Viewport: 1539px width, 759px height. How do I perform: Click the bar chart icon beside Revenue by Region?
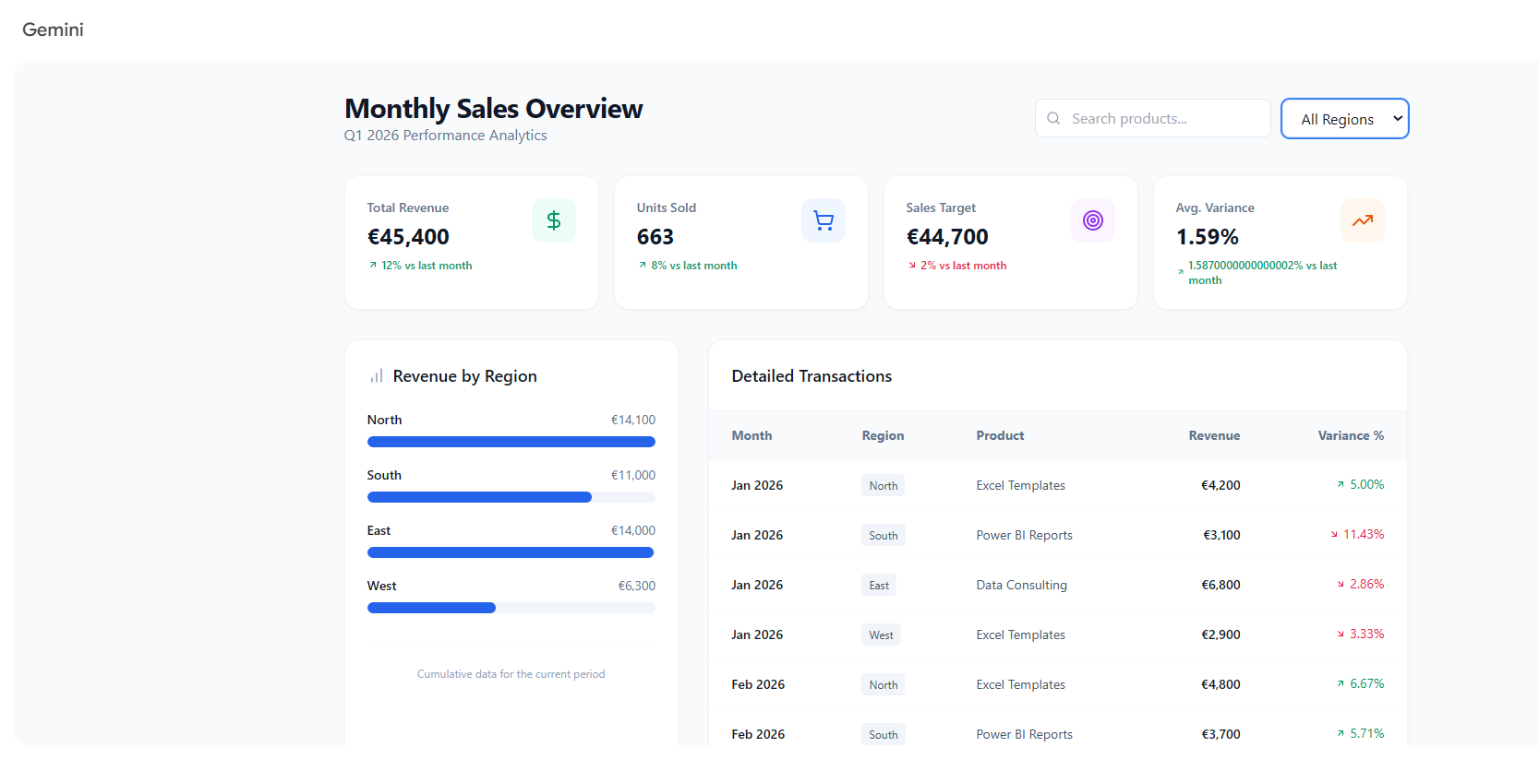pos(377,375)
